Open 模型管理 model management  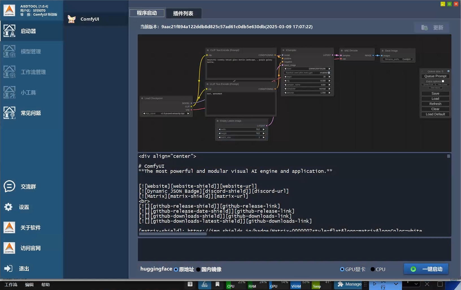point(32,52)
